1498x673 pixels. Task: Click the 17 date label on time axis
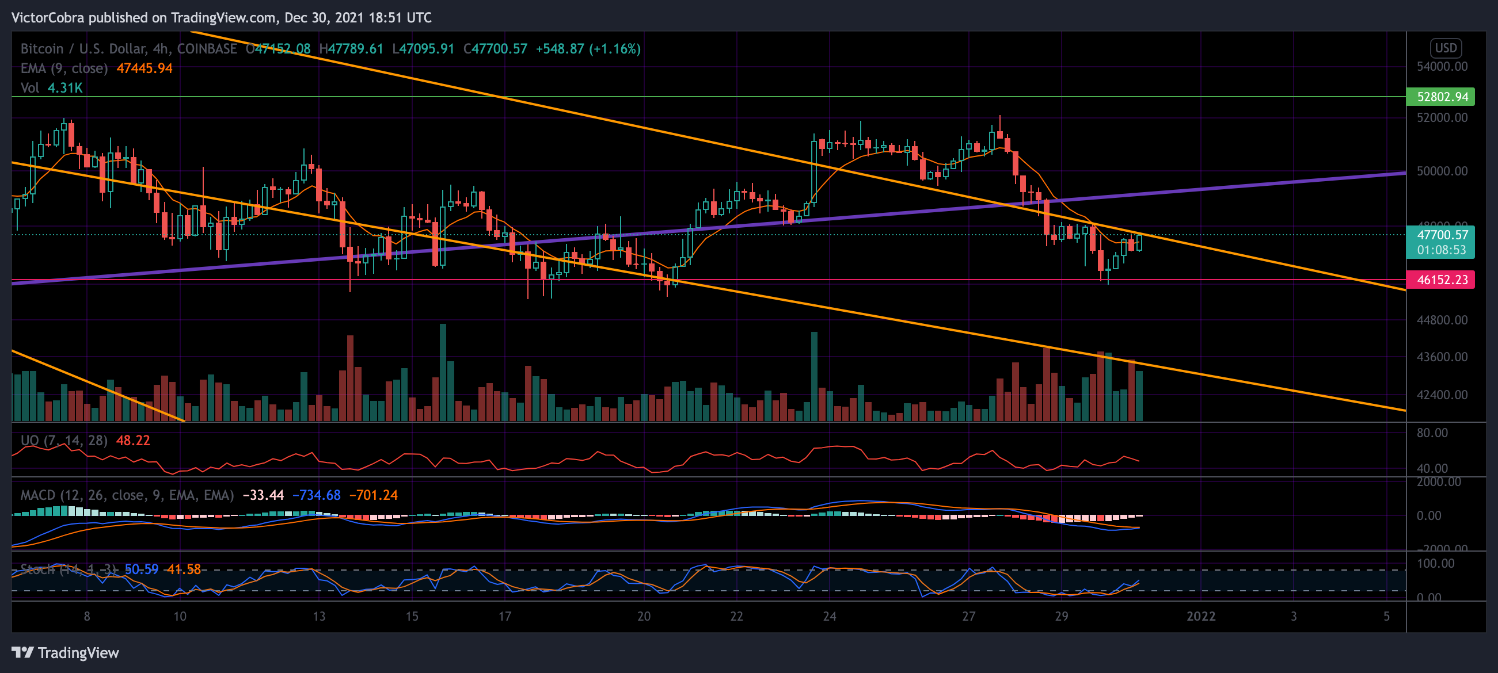coord(504,617)
